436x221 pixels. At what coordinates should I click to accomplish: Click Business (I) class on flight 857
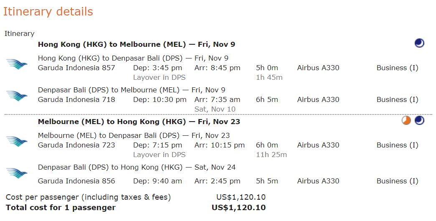pos(397,68)
